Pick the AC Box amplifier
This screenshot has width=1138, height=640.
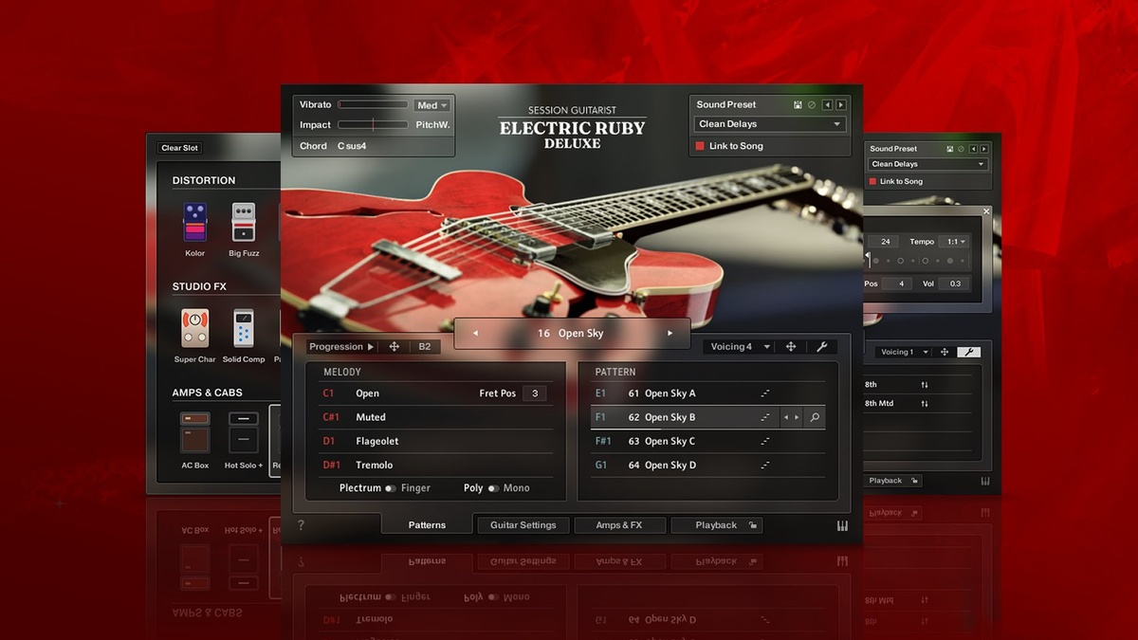[x=195, y=432]
